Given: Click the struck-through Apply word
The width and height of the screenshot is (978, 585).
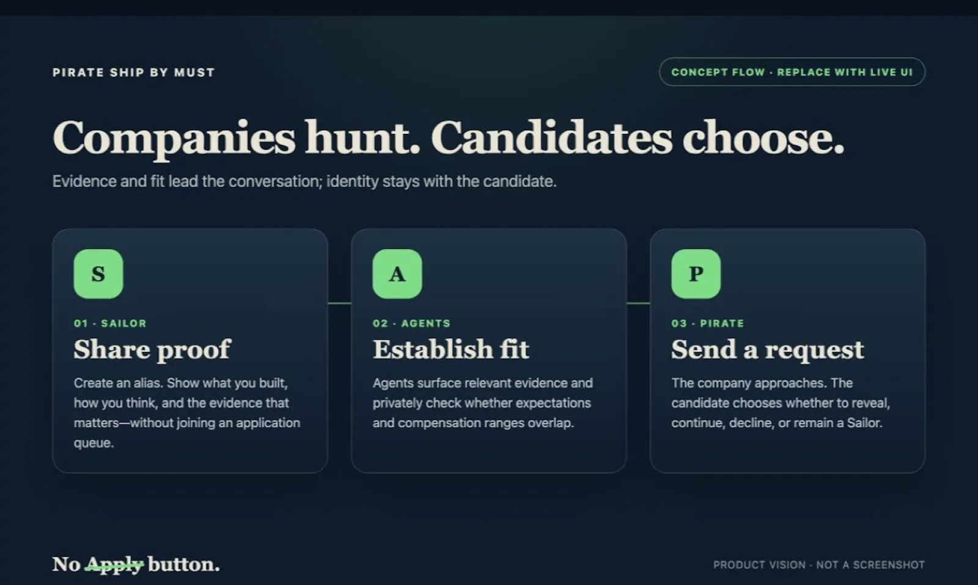Looking at the screenshot, I should point(114,565).
